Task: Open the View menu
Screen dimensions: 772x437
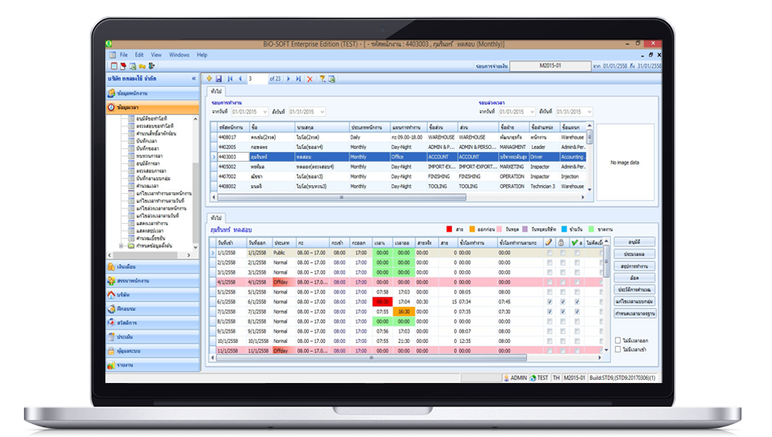Action: [156, 55]
